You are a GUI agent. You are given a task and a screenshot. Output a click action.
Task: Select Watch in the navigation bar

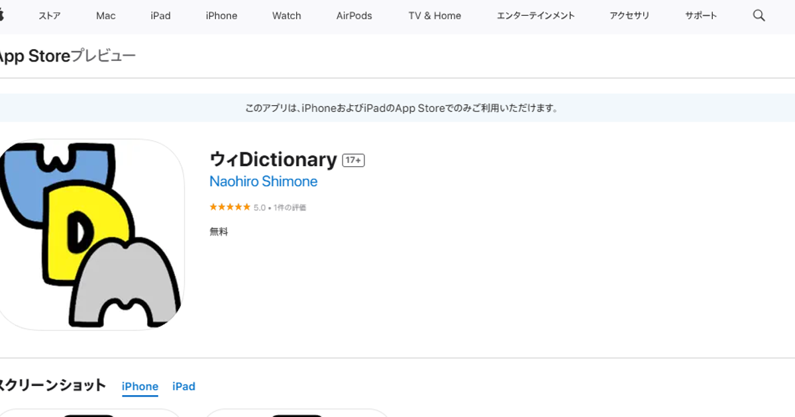287,16
